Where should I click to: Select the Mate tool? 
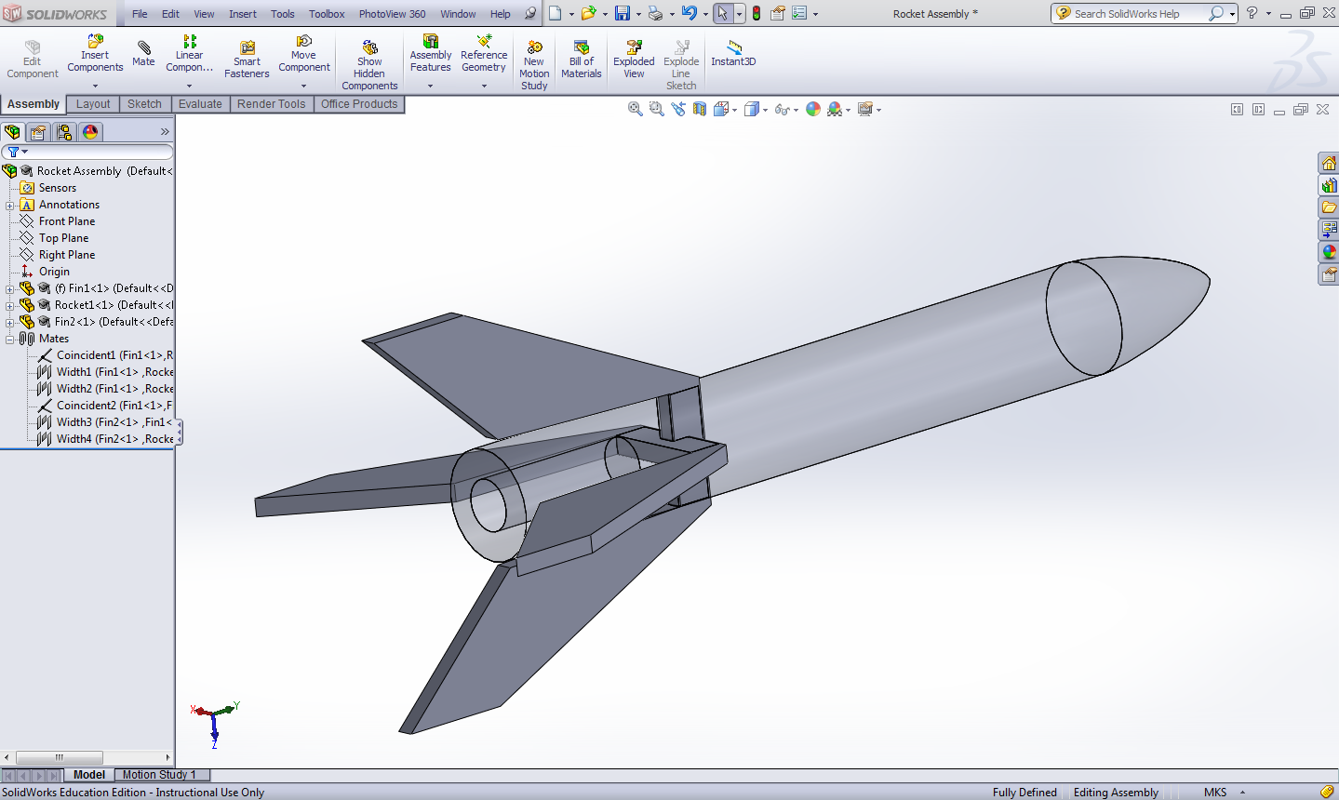coord(143,54)
